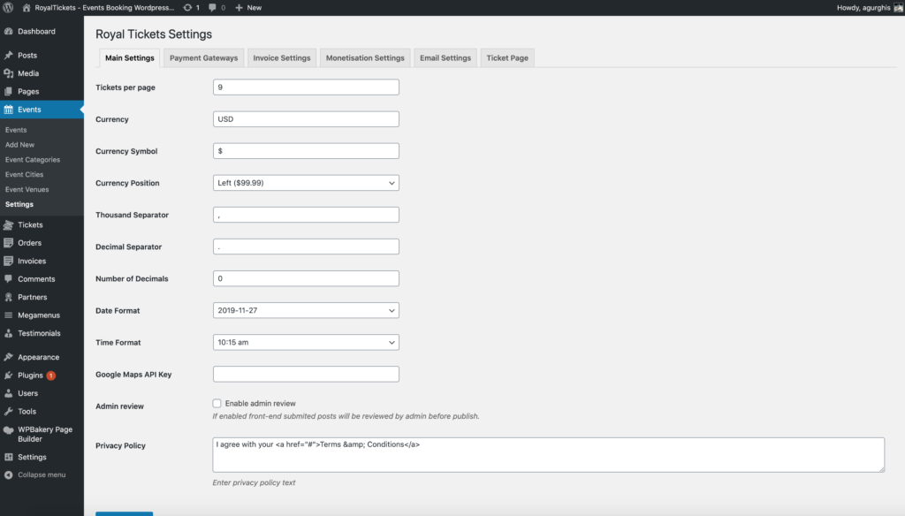905x516 pixels.
Task: Click the Tickets icon in the sidebar
Action: coord(9,224)
